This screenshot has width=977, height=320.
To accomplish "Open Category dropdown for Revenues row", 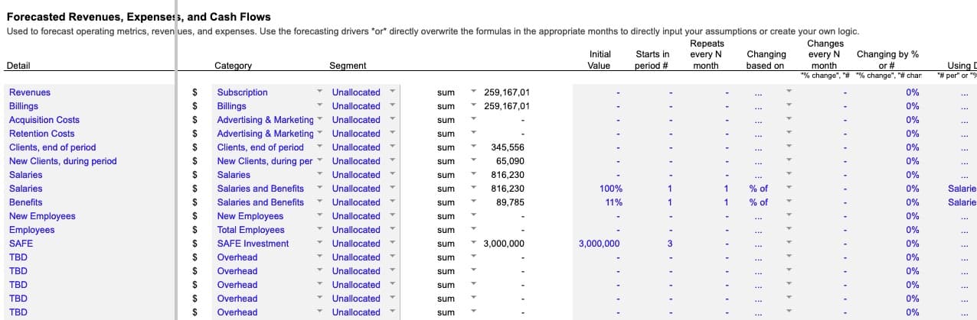I will coord(320,92).
